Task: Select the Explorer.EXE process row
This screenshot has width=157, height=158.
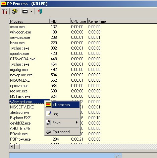Action: tap(20, 118)
